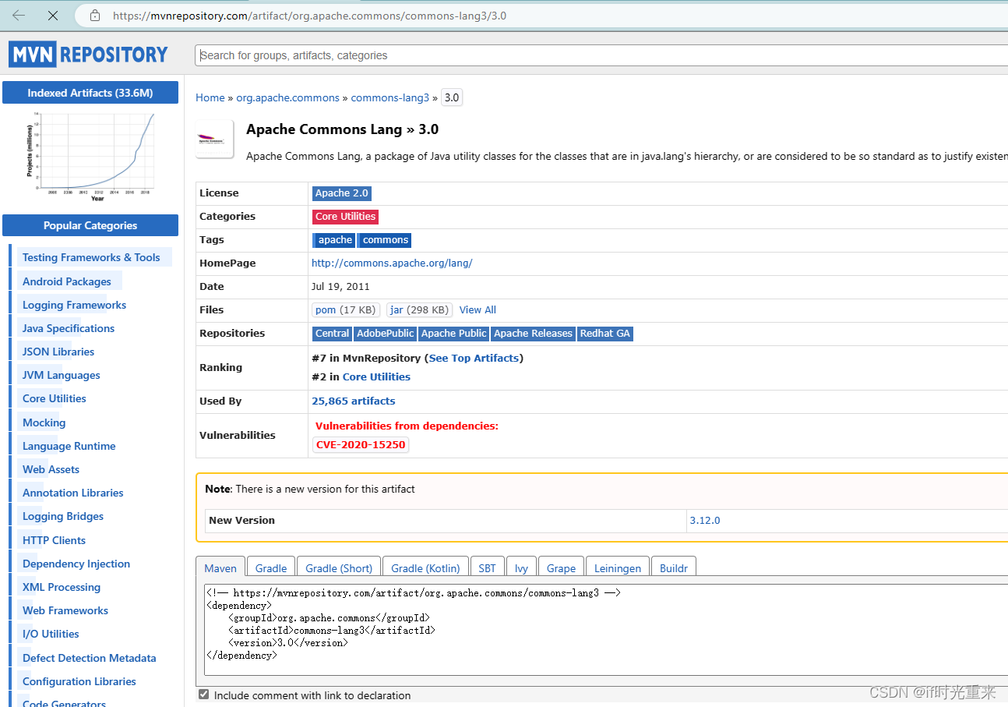Click the Apache Releases repository badge
This screenshot has height=707, width=1008.
[x=533, y=334]
